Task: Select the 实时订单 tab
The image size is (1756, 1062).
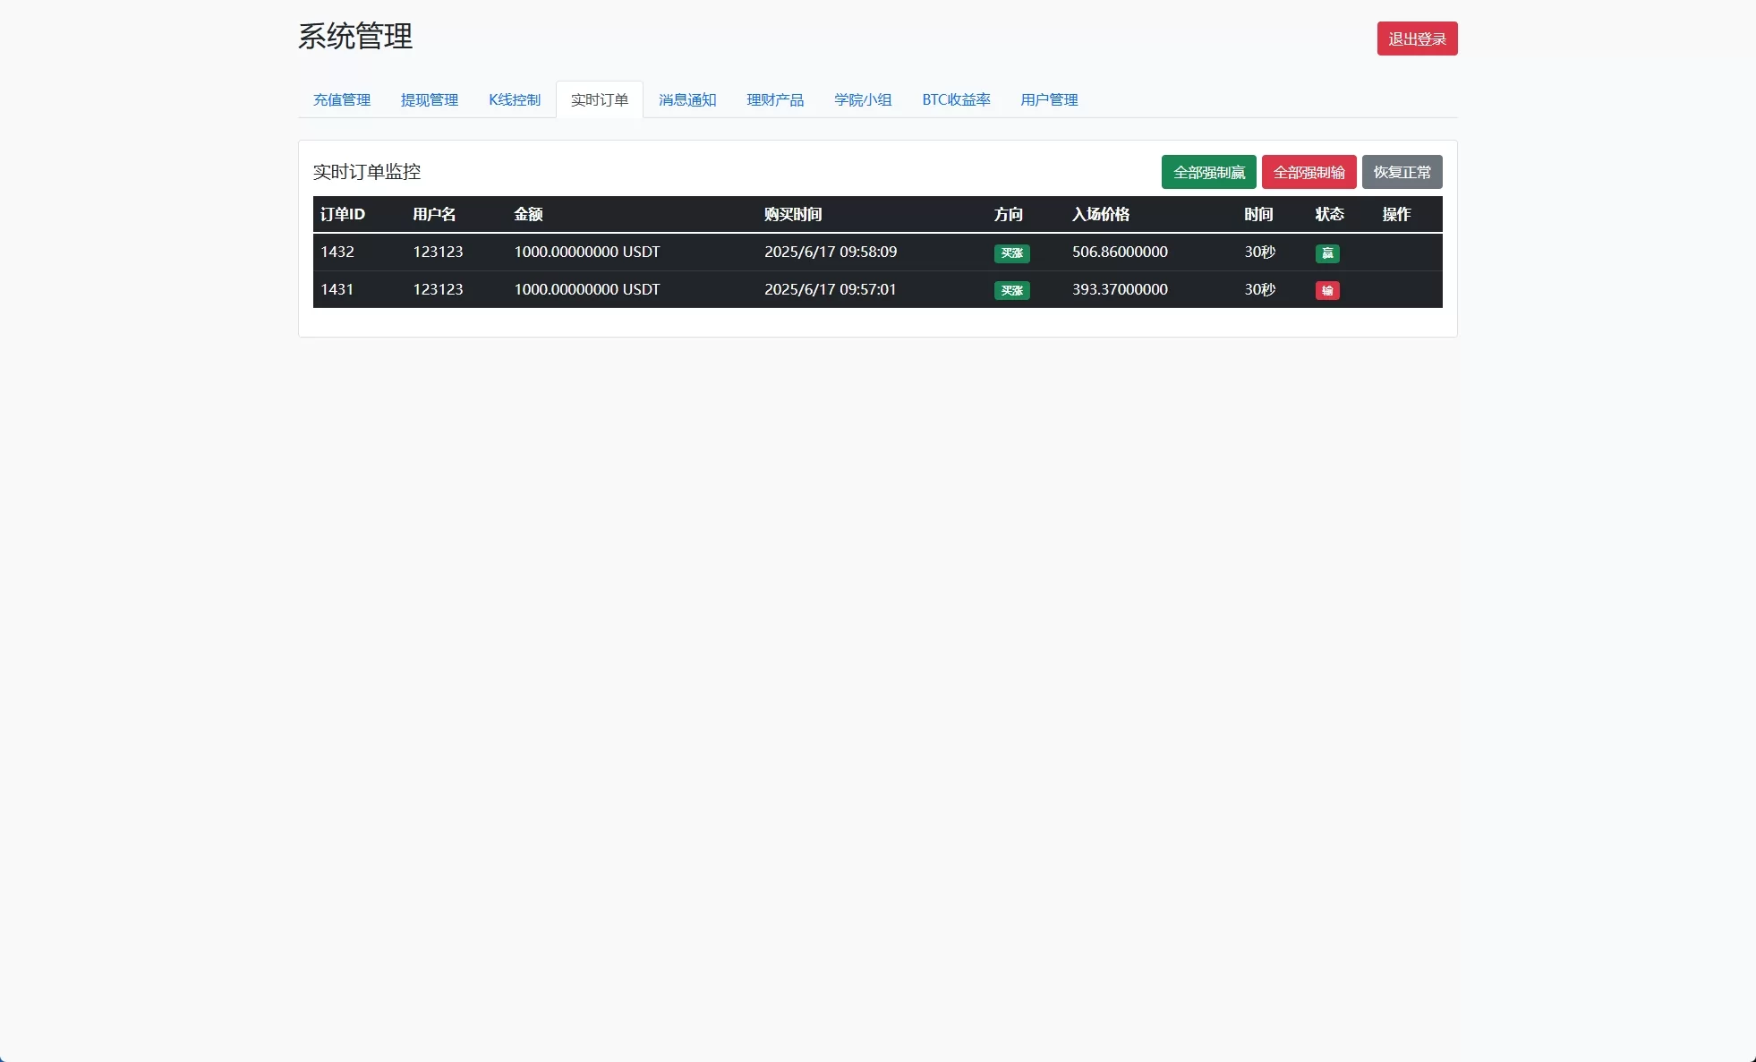Action: click(600, 99)
